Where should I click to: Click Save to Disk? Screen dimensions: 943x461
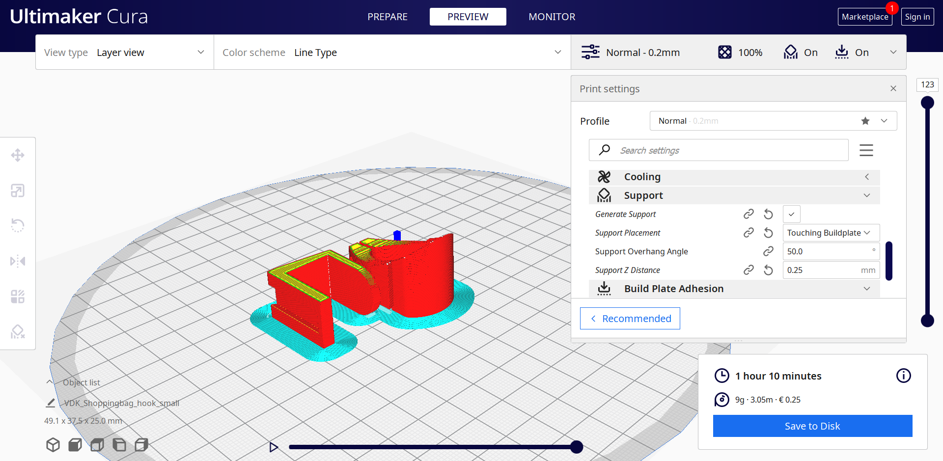tap(813, 426)
